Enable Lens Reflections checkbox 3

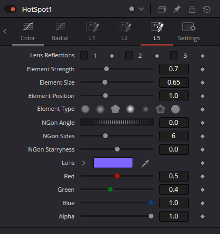click(174, 56)
